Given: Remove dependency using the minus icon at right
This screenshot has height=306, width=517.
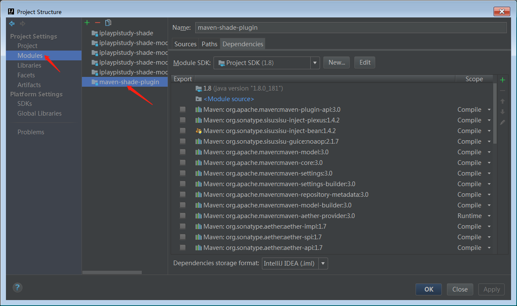Looking at the screenshot, I should point(503,91).
